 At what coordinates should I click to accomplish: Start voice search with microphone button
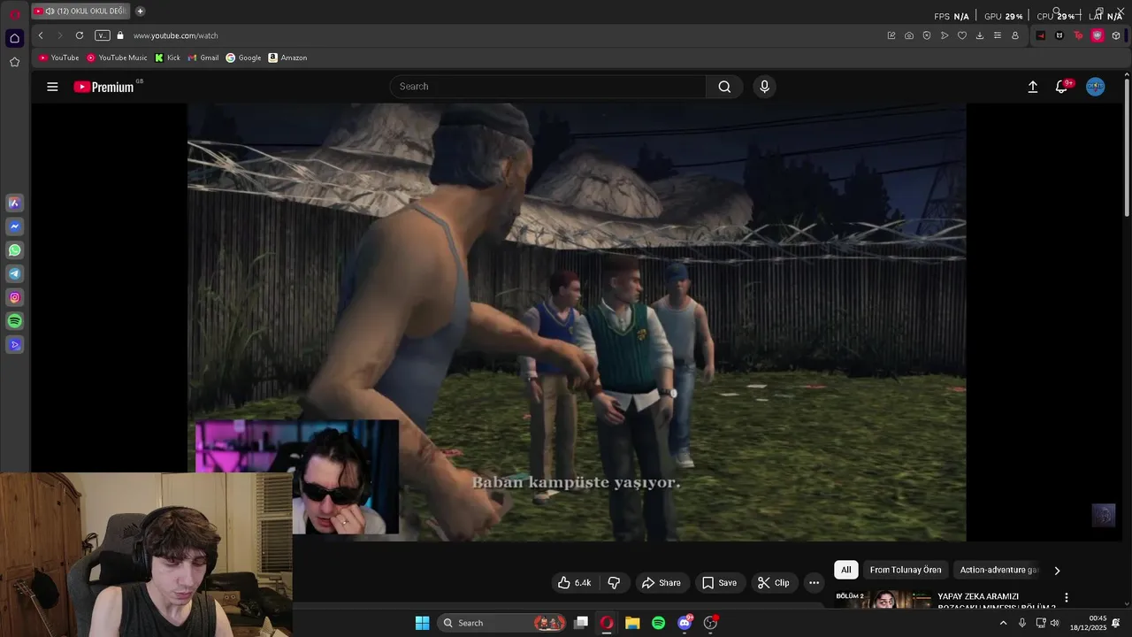(x=765, y=87)
